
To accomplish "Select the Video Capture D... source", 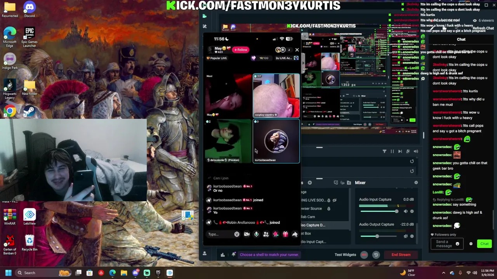I will pos(324,225).
